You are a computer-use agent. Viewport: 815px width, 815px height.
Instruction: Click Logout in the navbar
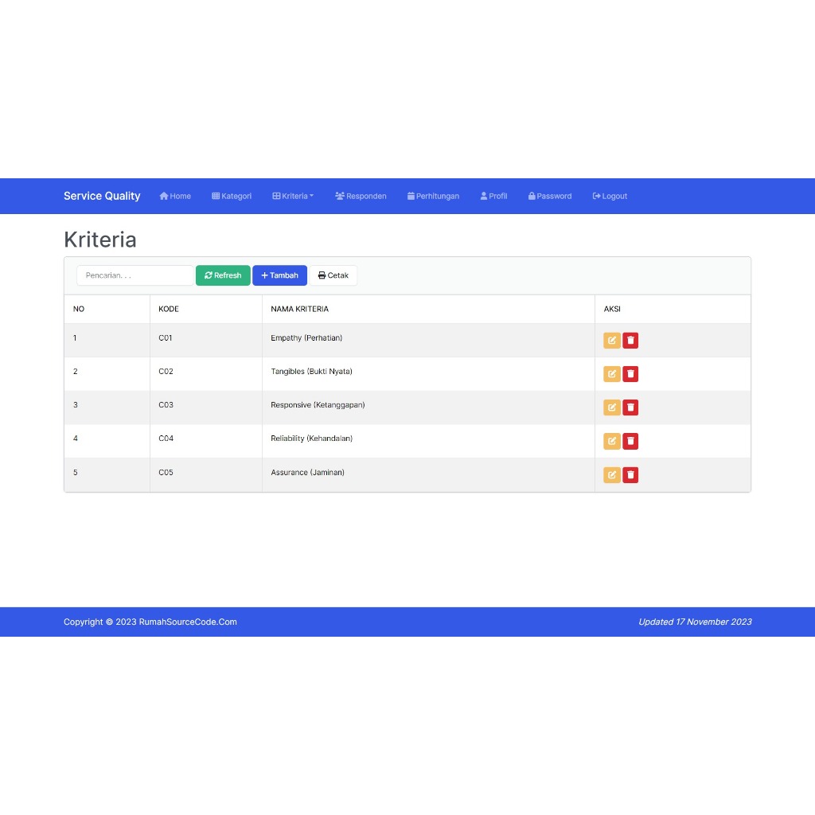click(610, 196)
